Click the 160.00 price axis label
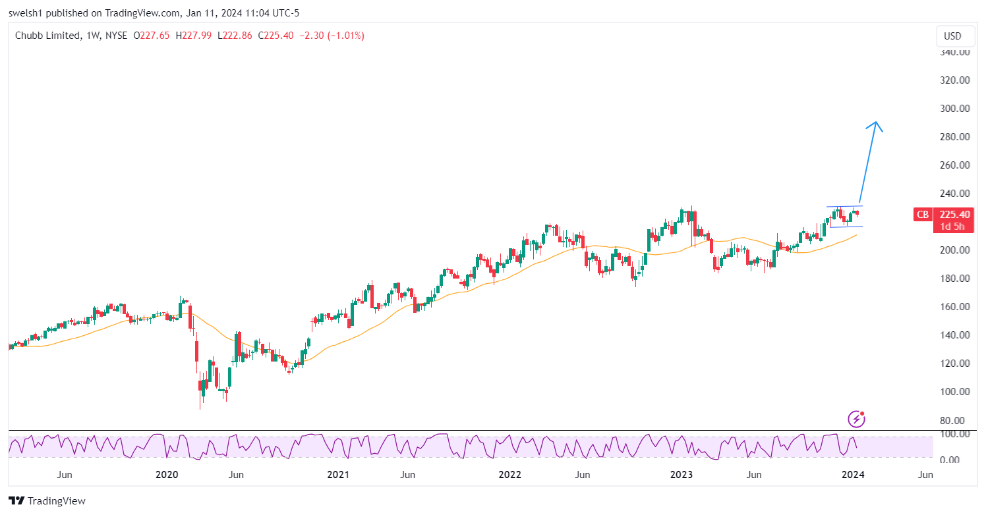986x515 pixels. tap(955, 307)
